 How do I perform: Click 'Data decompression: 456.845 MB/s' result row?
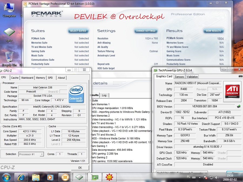click(x=112, y=150)
